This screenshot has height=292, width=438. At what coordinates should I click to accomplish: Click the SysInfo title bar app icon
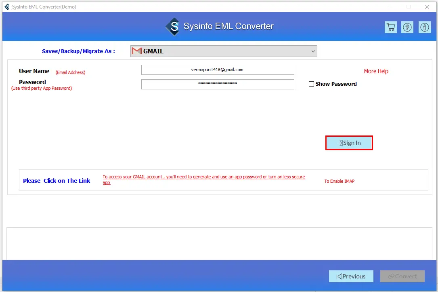point(7,7)
